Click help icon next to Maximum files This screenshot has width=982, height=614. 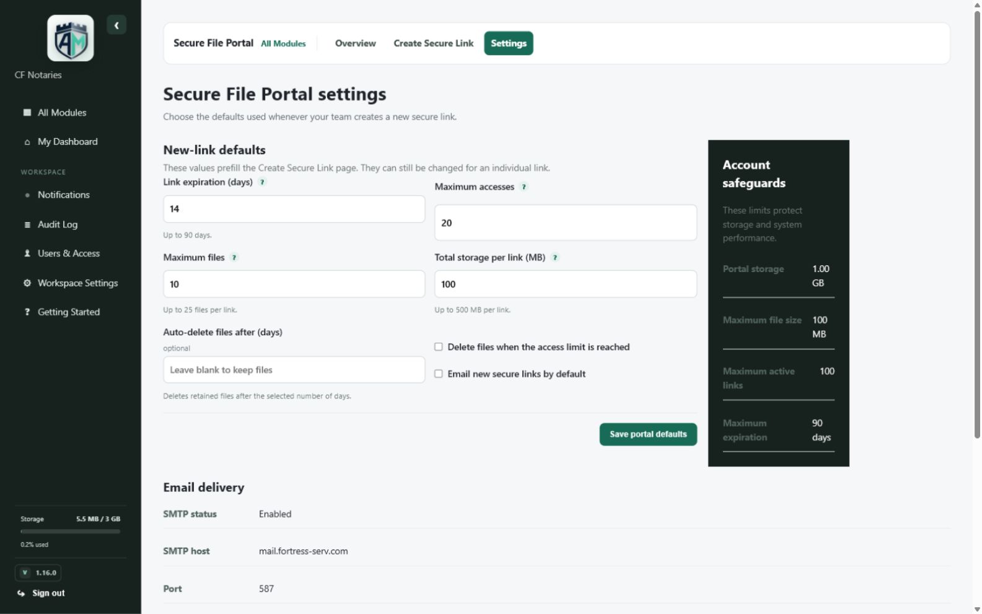(x=234, y=258)
